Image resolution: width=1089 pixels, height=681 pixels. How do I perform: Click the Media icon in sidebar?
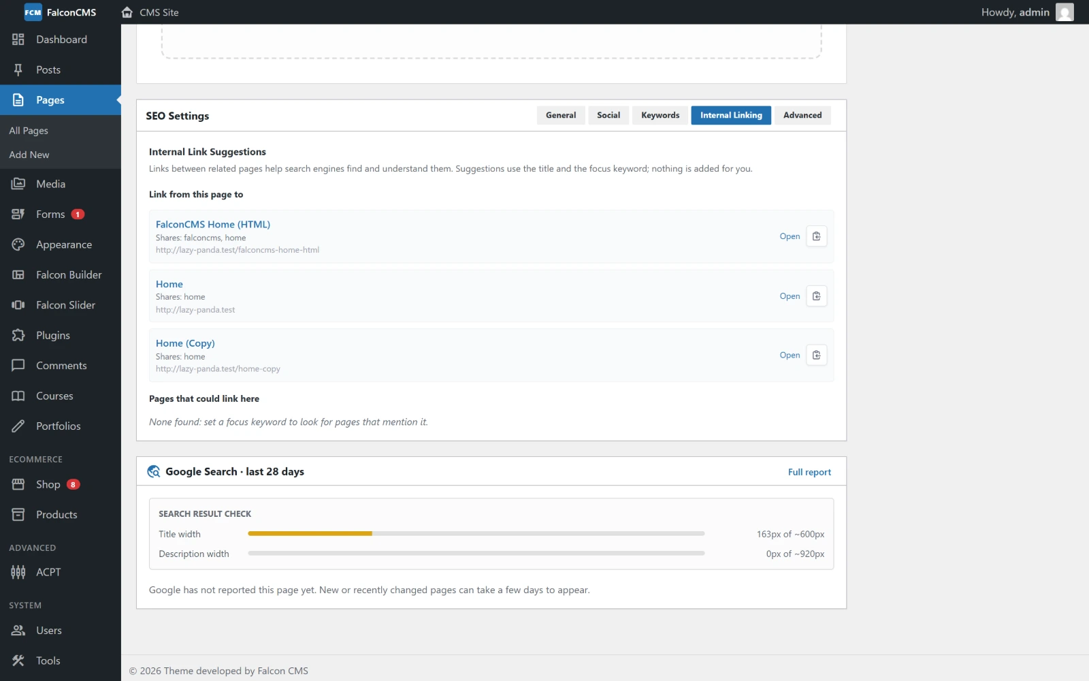pos(18,184)
